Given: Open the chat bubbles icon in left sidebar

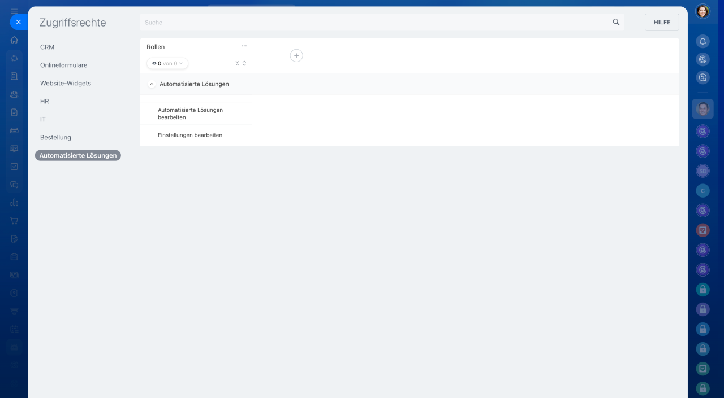Looking at the screenshot, I should [x=14, y=185].
